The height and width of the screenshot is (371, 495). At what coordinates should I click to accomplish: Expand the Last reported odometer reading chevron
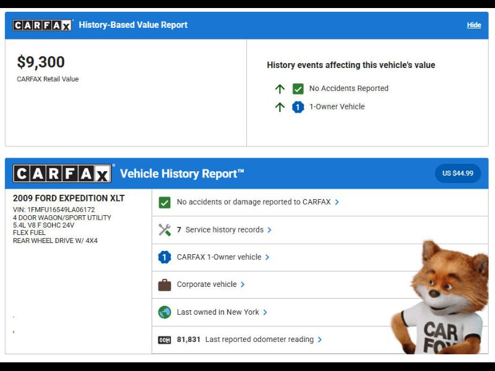tap(320, 339)
